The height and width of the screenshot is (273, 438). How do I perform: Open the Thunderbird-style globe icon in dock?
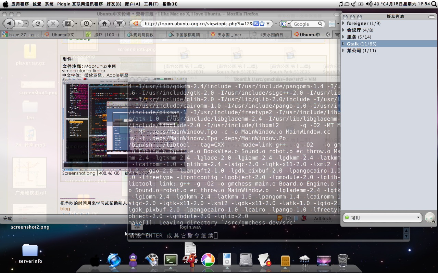click(x=114, y=261)
